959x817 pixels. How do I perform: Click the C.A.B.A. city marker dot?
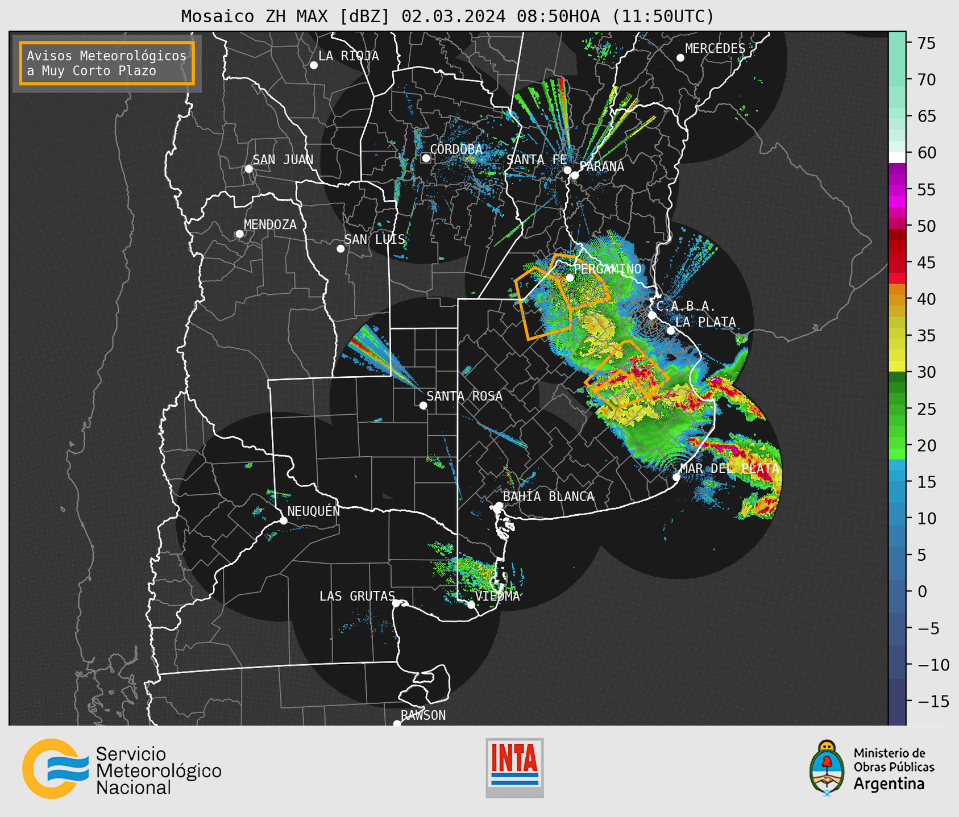[652, 315]
